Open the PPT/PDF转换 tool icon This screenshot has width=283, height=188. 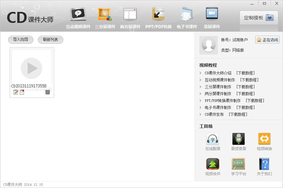(x=158, y=14)
